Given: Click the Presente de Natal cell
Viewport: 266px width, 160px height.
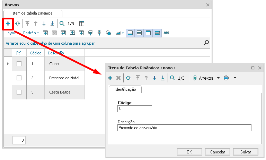Looking at the screenshot, I should click(x=65, y=78).
